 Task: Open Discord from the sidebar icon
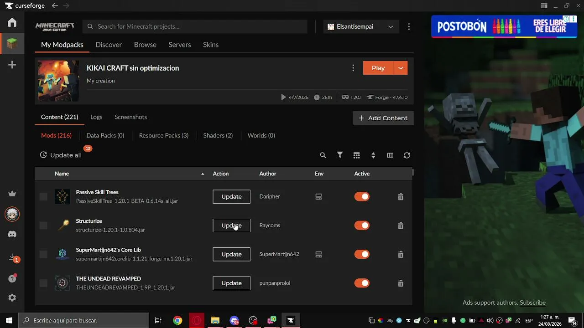point(12,234)
